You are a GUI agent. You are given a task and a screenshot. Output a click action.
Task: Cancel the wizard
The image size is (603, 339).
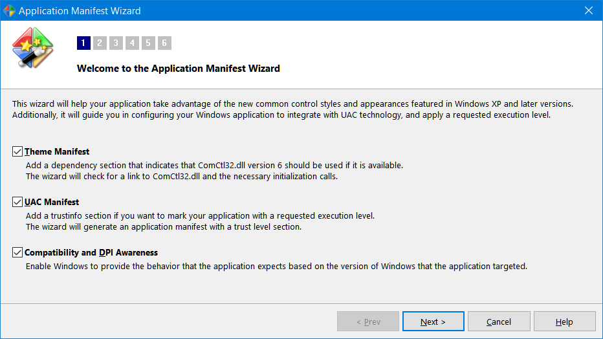[x=499, y=322]
